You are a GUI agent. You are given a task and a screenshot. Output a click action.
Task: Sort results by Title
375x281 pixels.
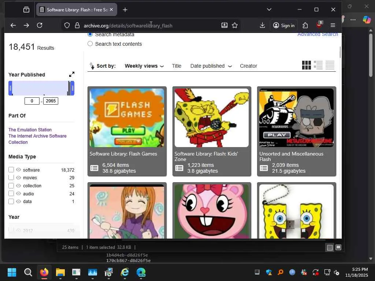(177, 66)
